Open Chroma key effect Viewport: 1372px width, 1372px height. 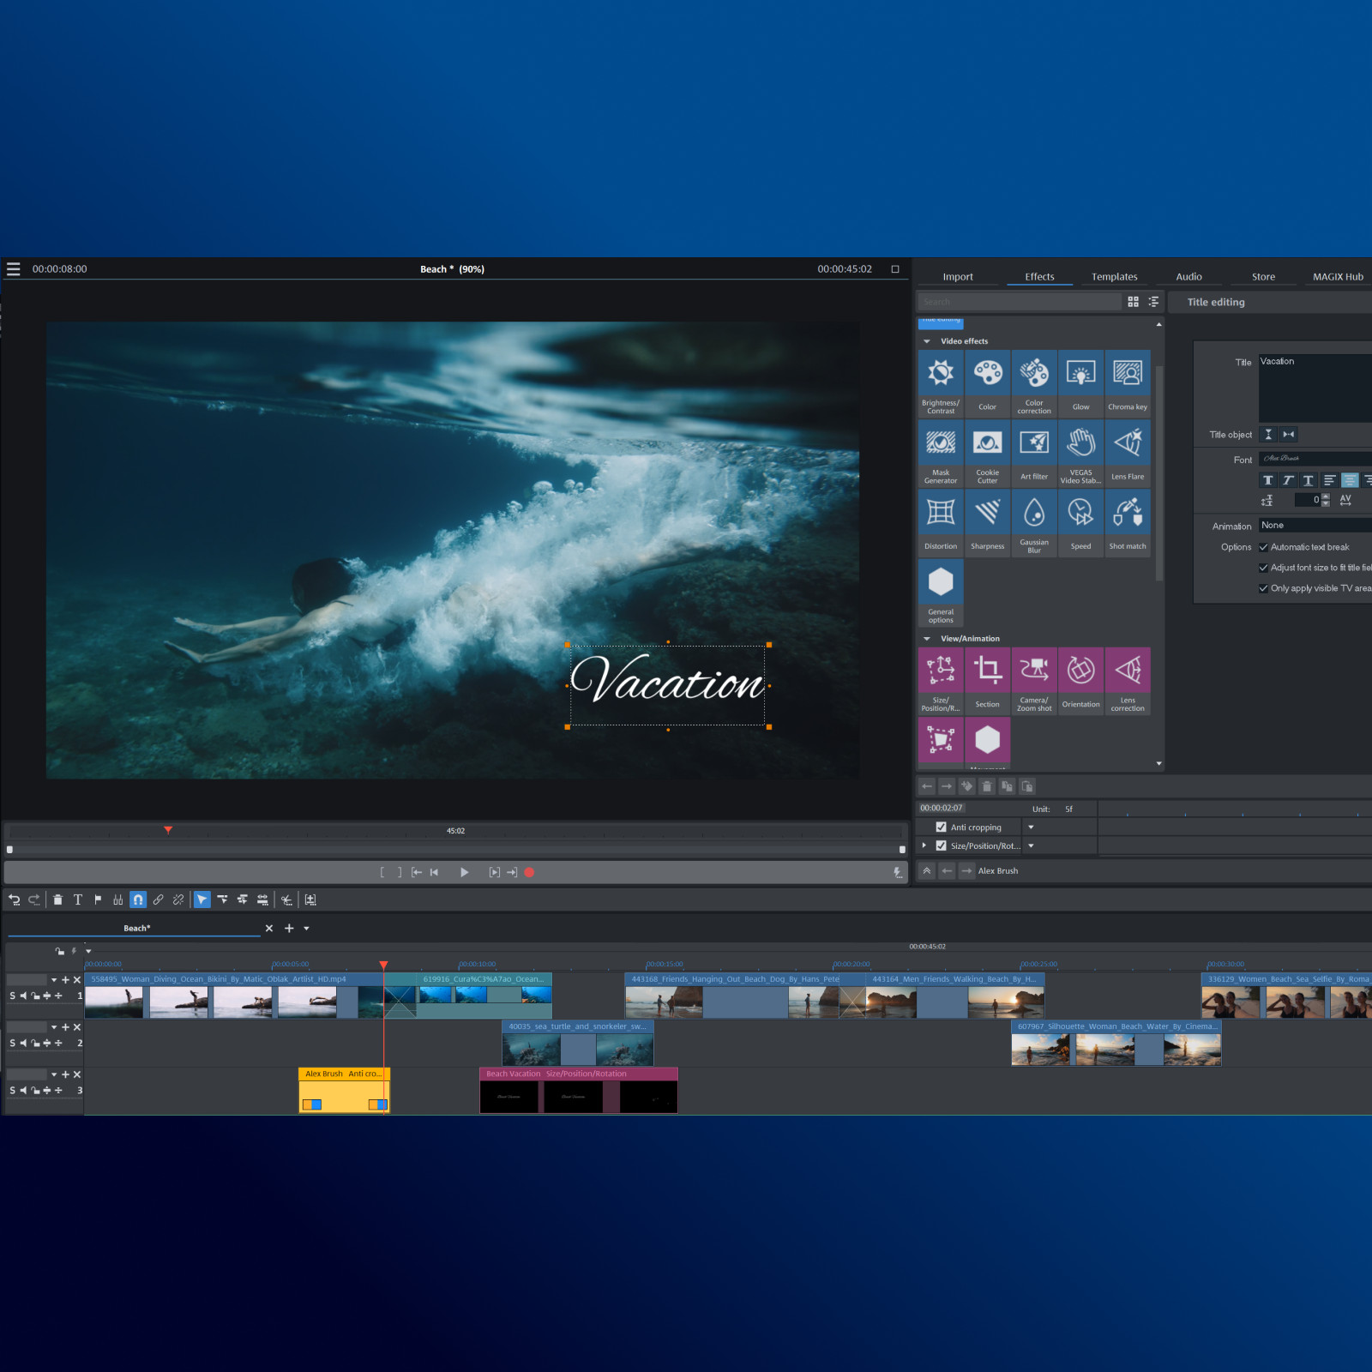click(x=1128, y=383)
